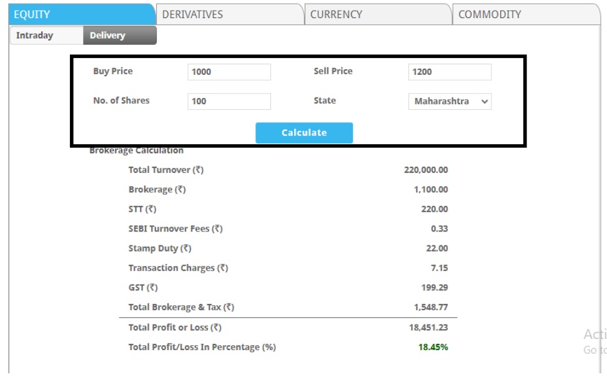Viewport: 607px width, 382px height.
Task: Click the GST value 199.29
Action: point(435,288)
